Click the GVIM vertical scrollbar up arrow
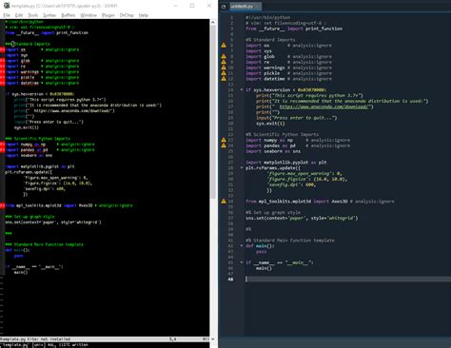451x348 pixels. pyautogui.click(x=212, y=22)
